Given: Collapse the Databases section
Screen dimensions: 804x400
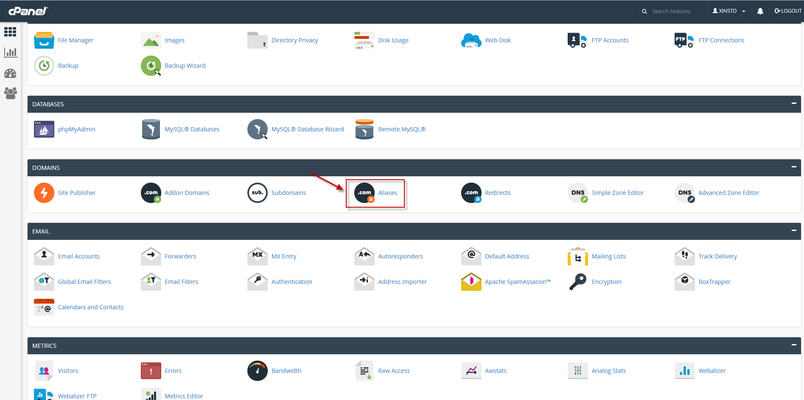Looking at the screenshot, I should tap(793, 103).
